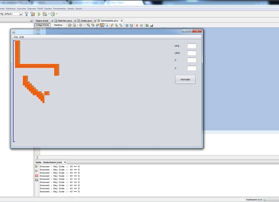Screen dimensions: 279x202
Task: Minimize the left projects panel icon
Action: (32, 21)
